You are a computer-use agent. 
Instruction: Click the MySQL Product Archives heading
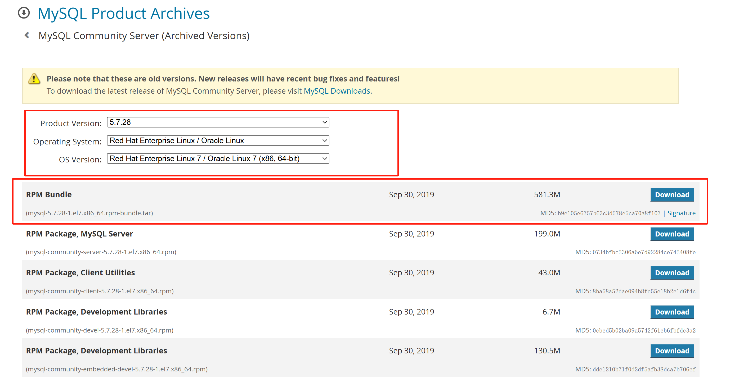124,13
